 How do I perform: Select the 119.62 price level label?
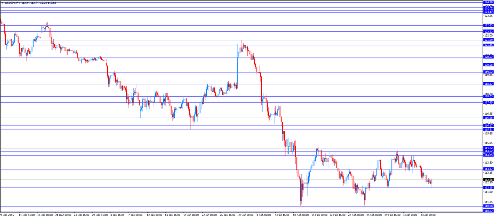tap(488, 72)
